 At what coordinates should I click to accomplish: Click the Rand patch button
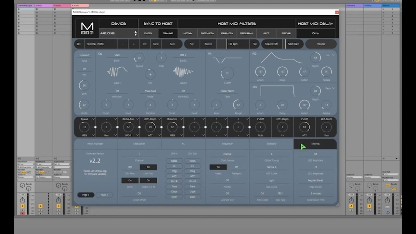pos(156,44)
